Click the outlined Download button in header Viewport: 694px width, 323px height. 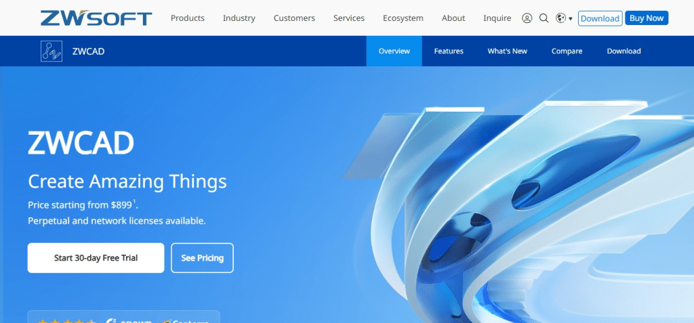[600, 18]
